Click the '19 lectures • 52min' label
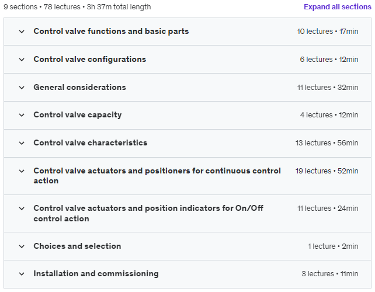This screenshot has width=375, height=292. [x=327, y=171]
